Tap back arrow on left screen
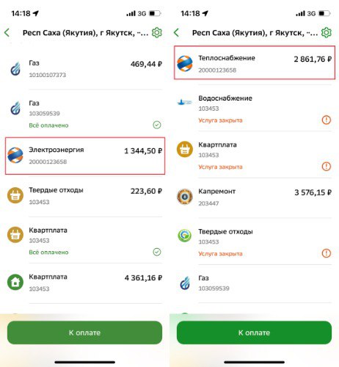339x367 pixels. coord(7,32)
